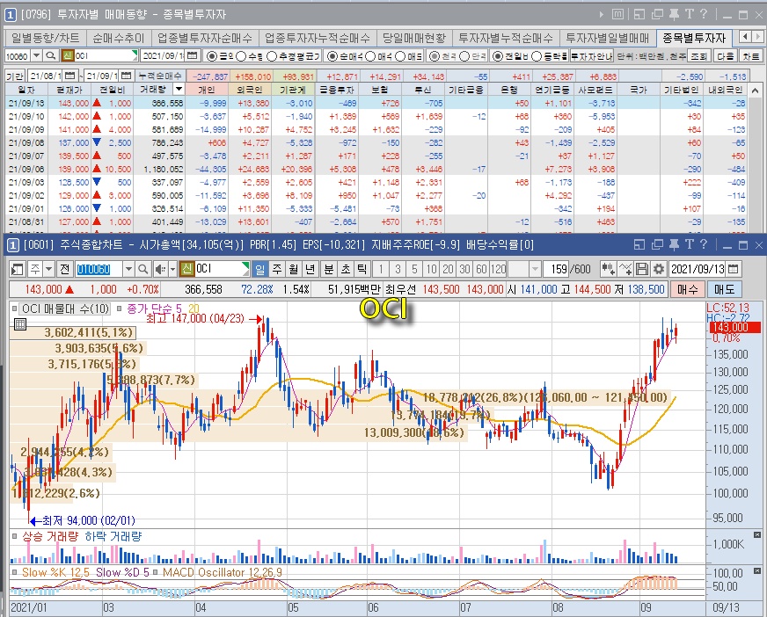Open data grid icon at chart top-left

pos(20,323)
